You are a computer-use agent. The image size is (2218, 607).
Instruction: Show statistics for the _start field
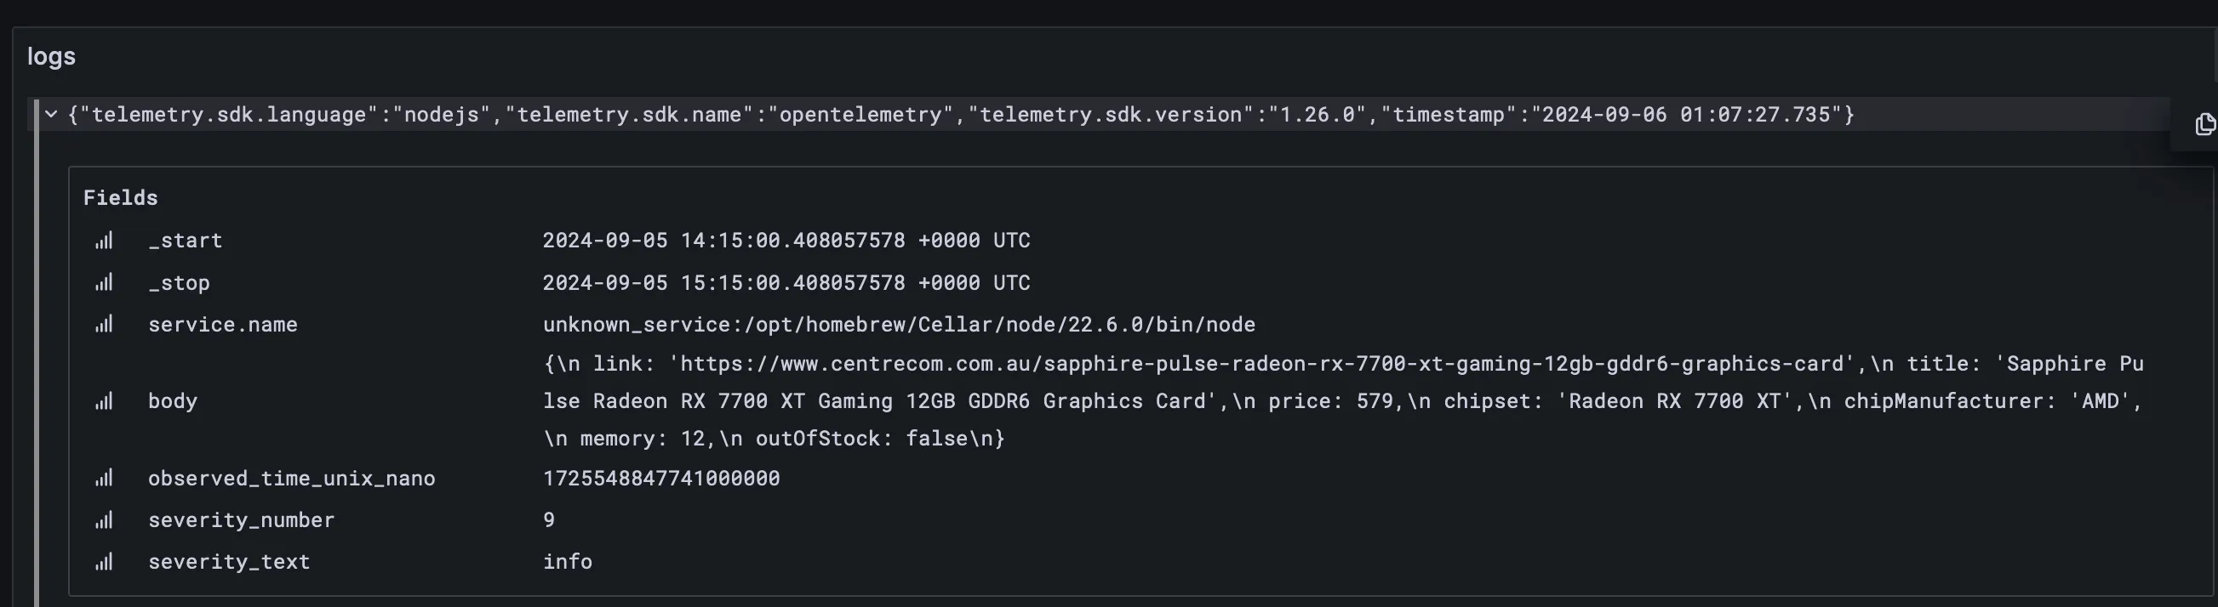(x=104, y=241)
